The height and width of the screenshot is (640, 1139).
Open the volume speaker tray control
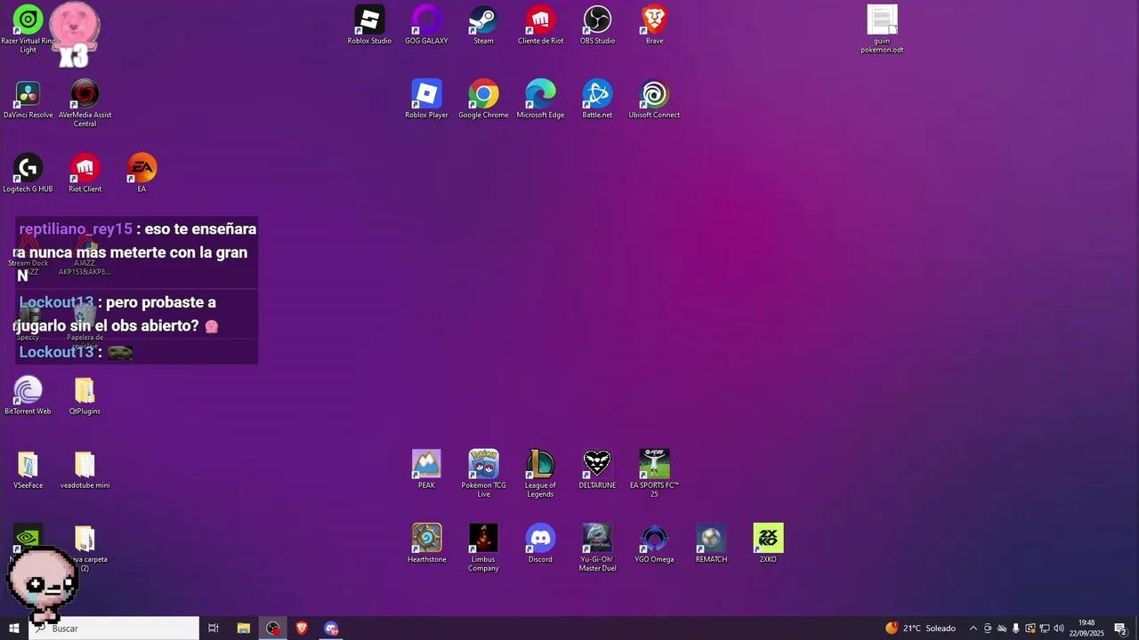pos(1059,628)
